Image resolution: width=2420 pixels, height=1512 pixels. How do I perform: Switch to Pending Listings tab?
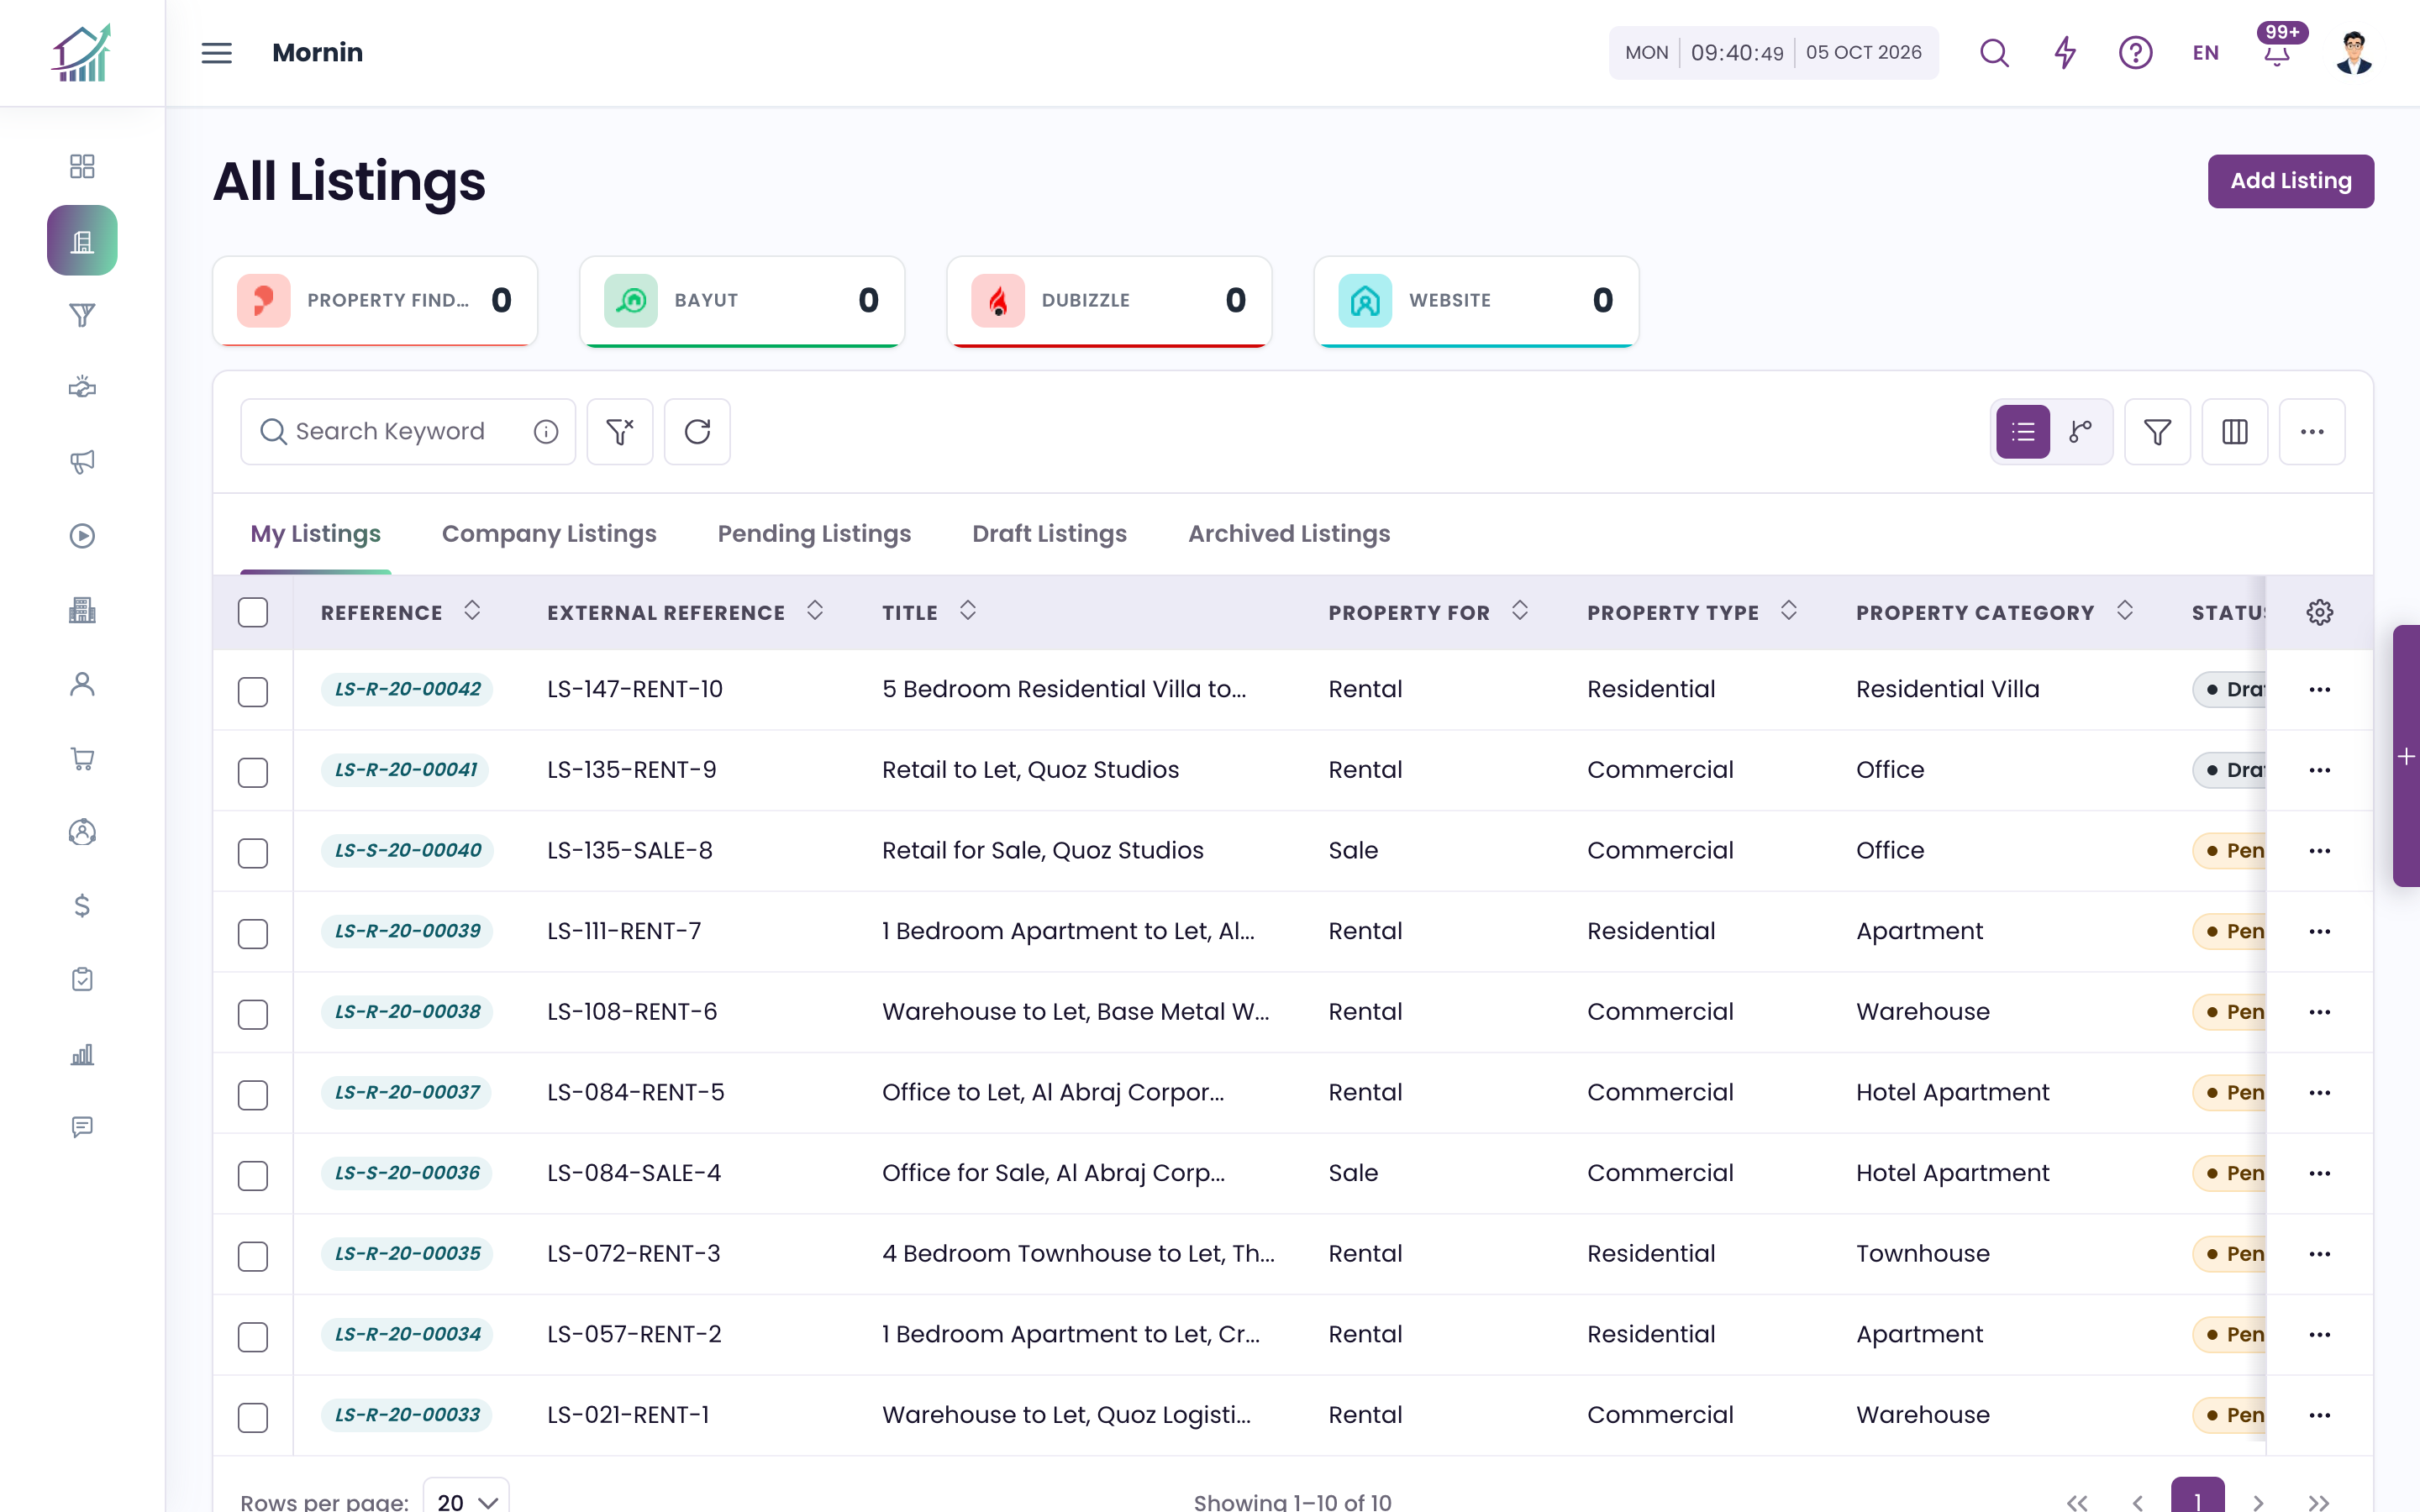pyautogui.click(x=814, y=534)
